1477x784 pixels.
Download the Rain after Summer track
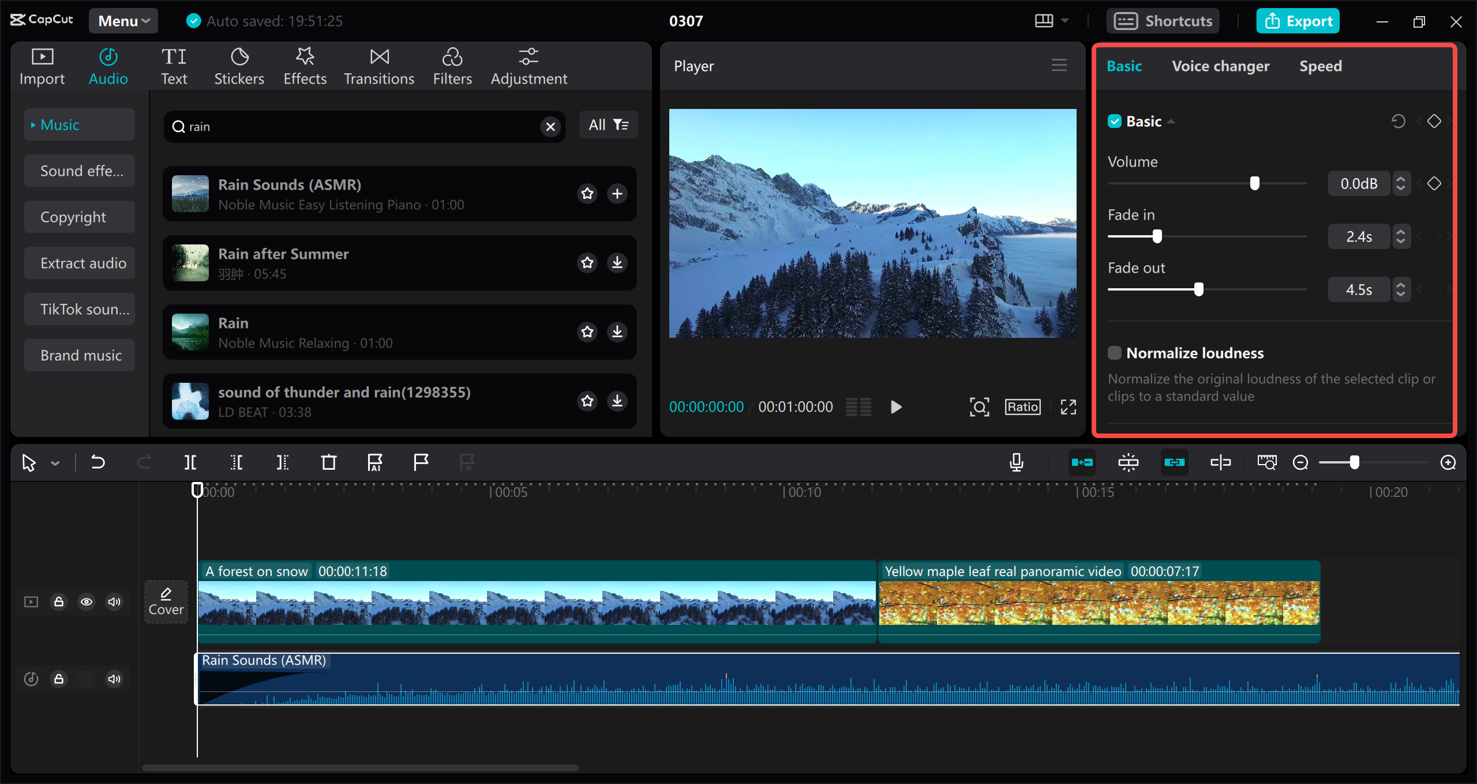(x=617, y=263)
